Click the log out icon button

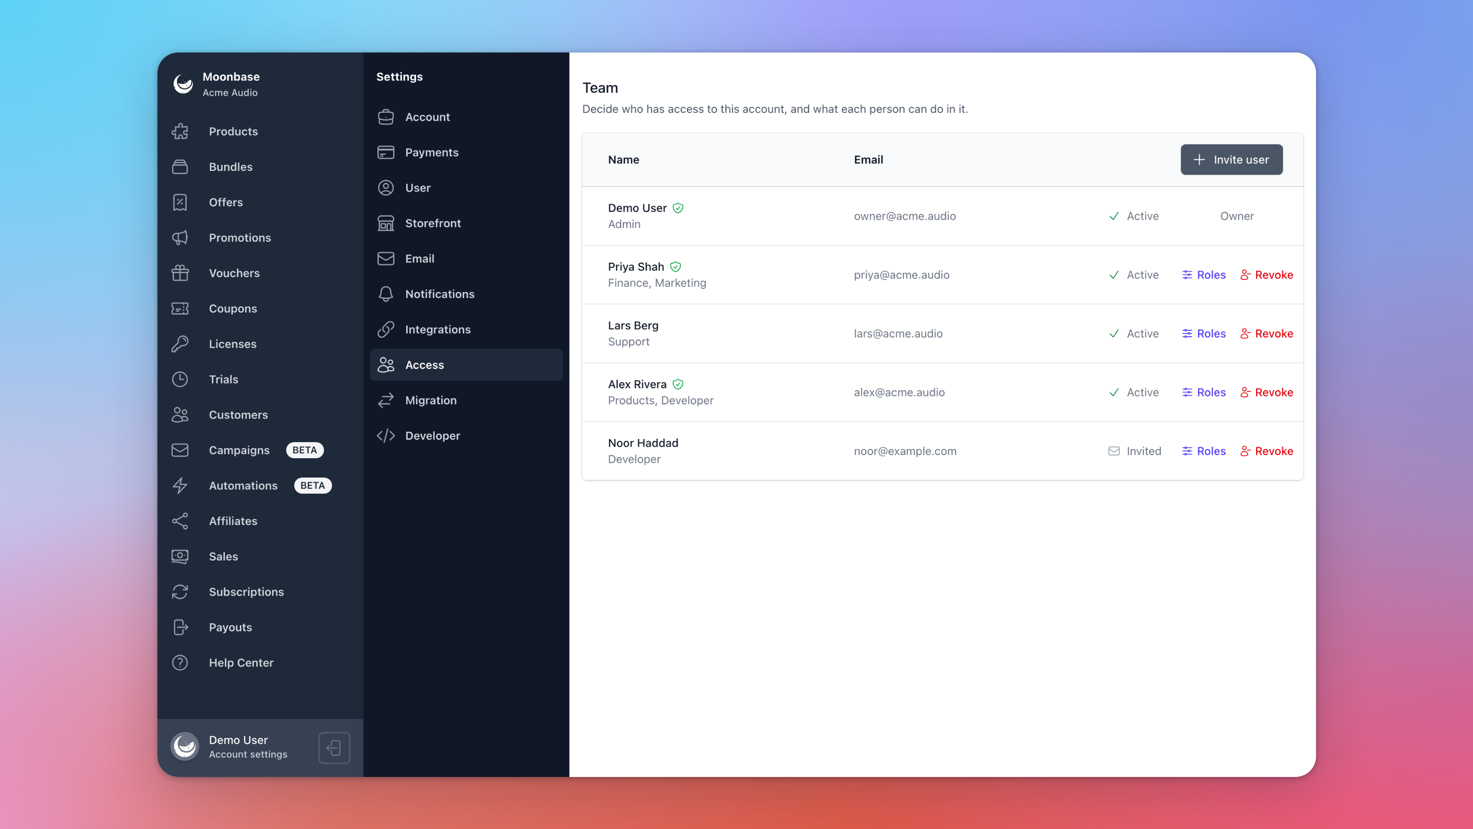tap(334, 747)
